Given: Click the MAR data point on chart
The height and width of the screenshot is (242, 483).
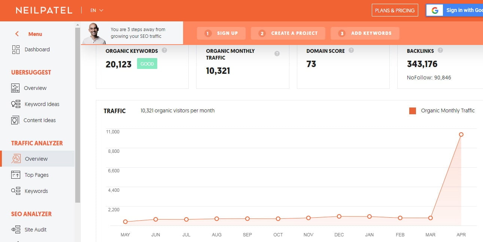Looking at the screenshot, I should point(431,218).
